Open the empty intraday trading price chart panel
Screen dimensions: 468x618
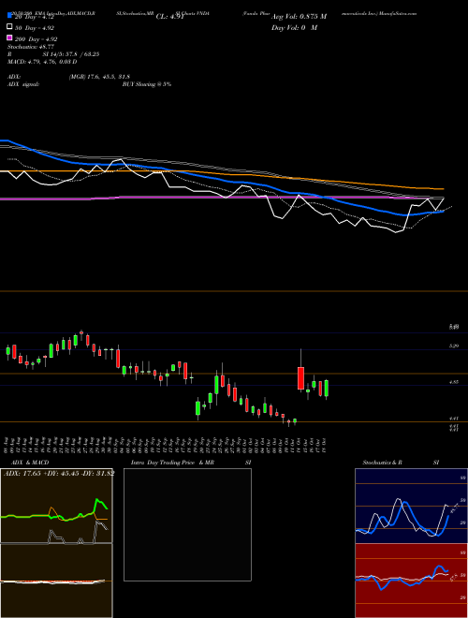[187, 524]
